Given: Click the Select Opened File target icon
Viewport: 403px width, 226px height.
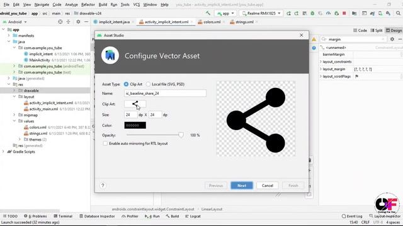Looking at the screenshot, I should pos(60,22).
